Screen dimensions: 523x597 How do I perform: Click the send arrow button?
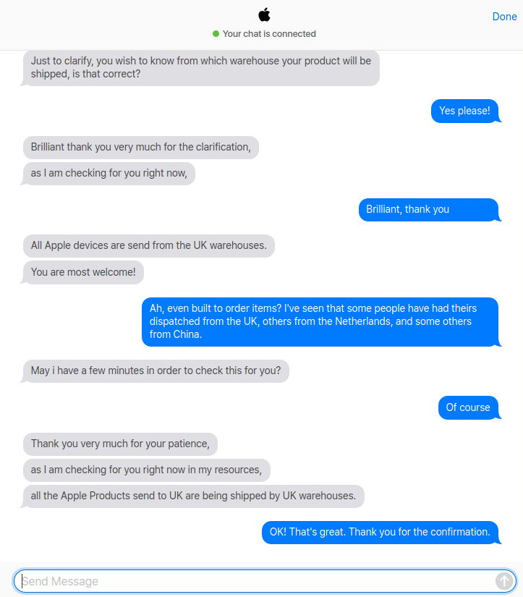tap(504, 581)
